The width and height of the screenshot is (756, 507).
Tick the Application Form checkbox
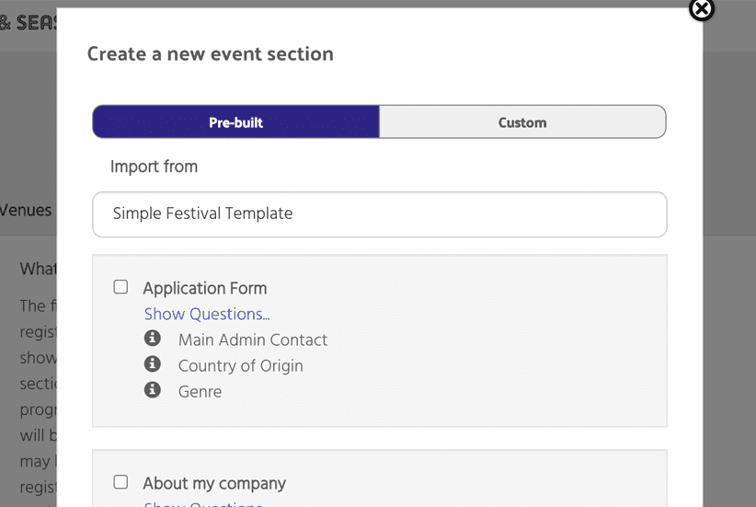tap(120, 287)
